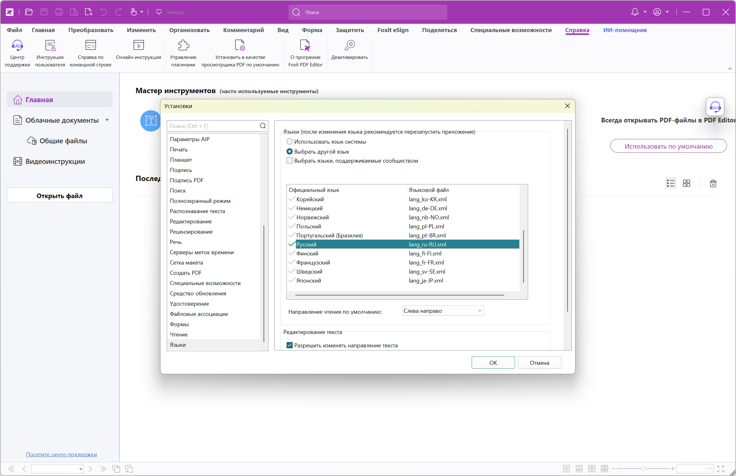Click the trash icon in recent files
The image size is (736, 476).
(x=713, y=183)
